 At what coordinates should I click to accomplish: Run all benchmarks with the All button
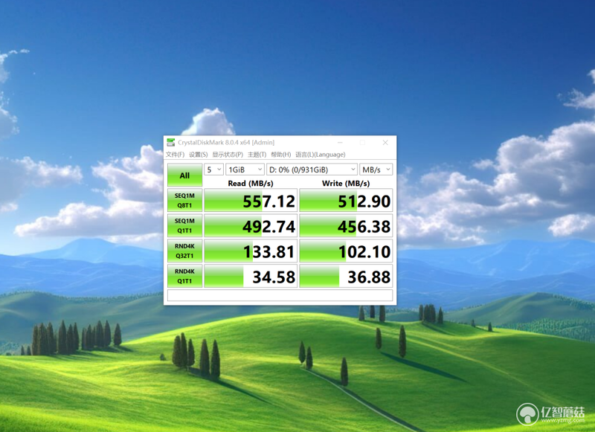[x=184, y=175]
